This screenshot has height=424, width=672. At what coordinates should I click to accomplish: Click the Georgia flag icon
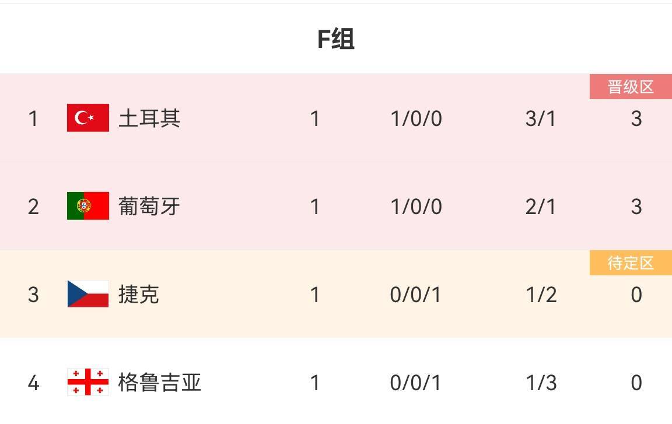pos(88,382)
